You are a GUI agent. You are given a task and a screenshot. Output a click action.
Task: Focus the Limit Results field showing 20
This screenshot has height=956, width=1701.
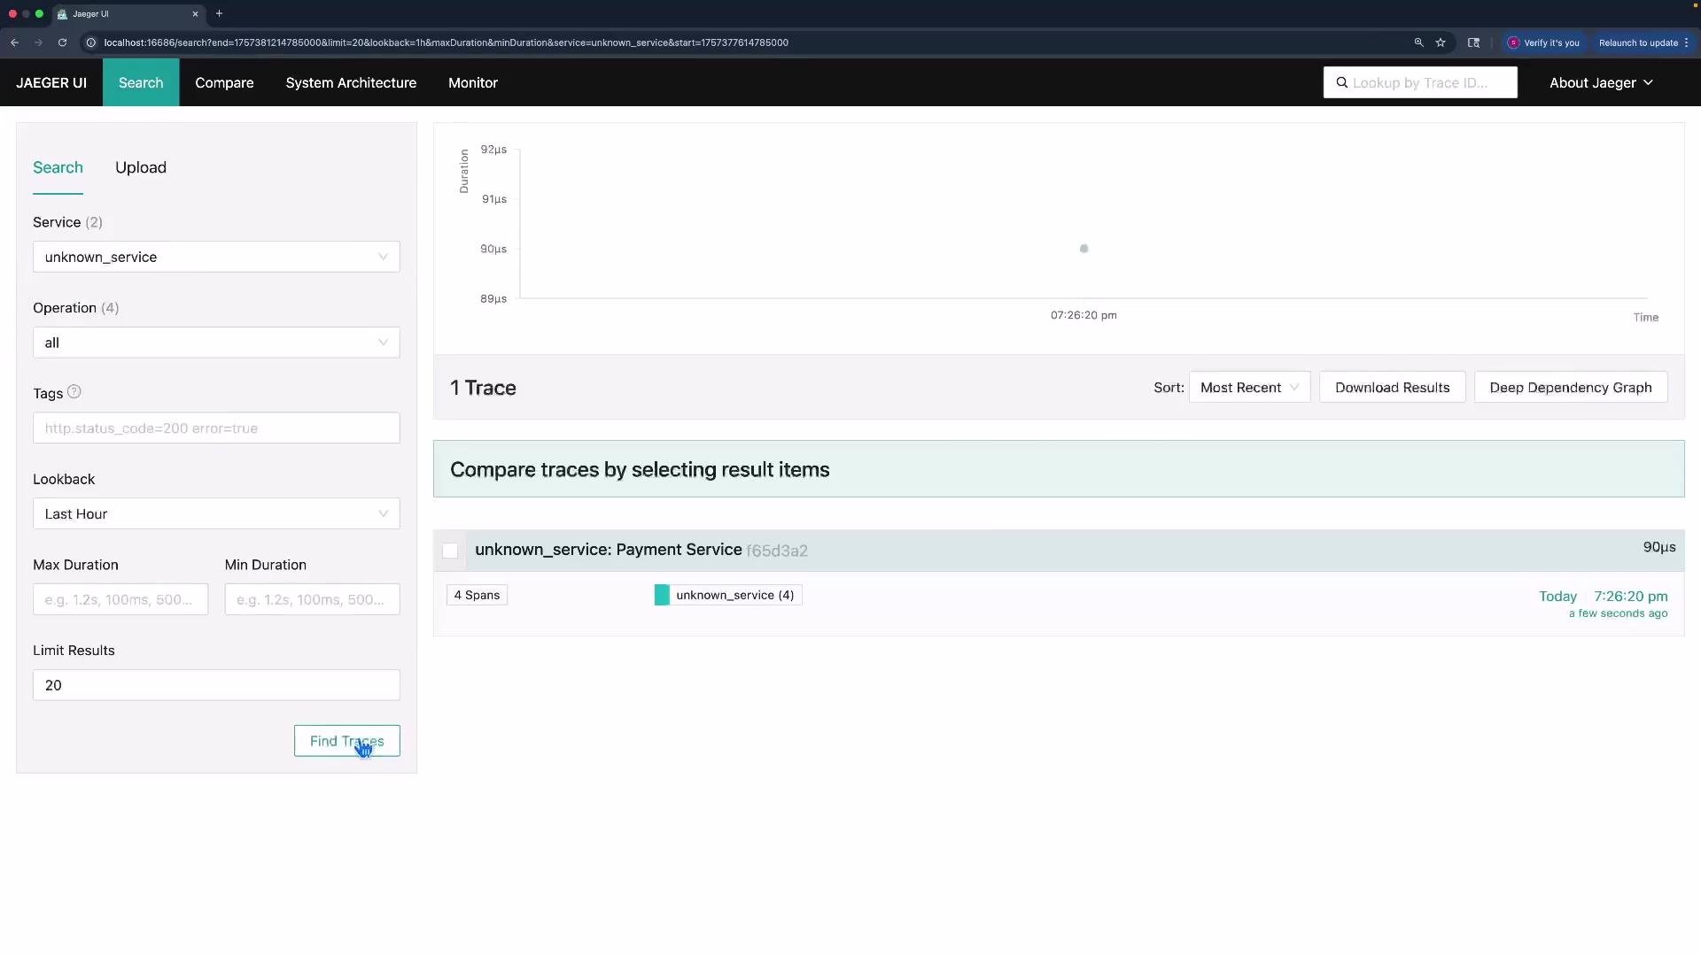pos(216,685)
